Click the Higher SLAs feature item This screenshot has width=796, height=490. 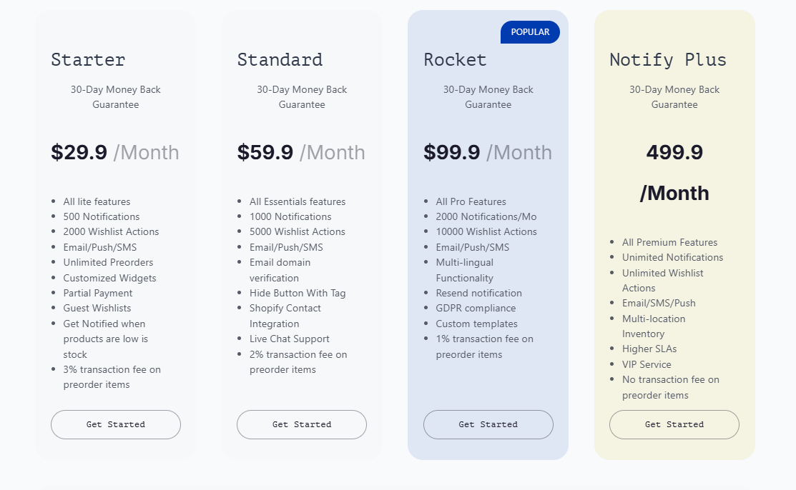(649, 349)
